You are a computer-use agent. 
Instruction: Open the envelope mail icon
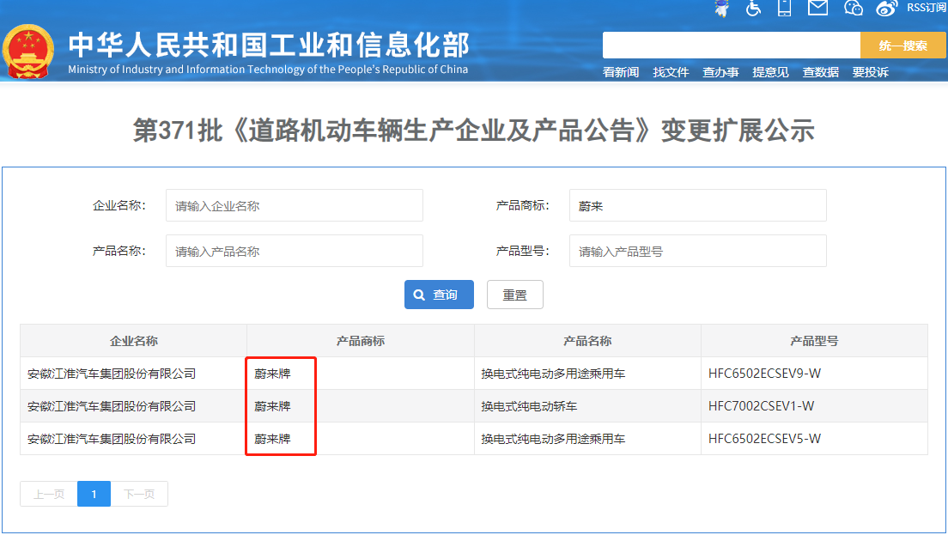[x=817, y=8]
